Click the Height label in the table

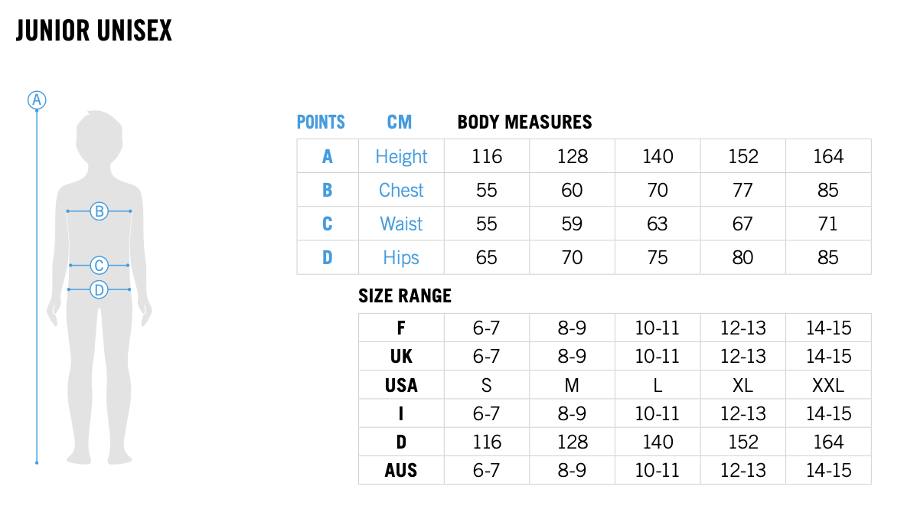click(401, 156)
